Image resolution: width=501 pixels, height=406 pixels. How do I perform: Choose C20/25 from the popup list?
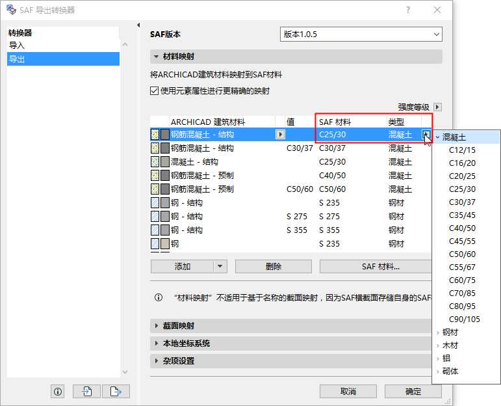[x=463, y=176]
